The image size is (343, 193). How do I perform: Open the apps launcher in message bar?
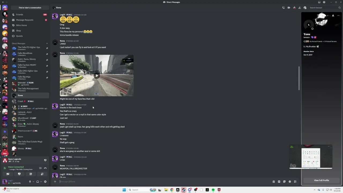[295, 182]
